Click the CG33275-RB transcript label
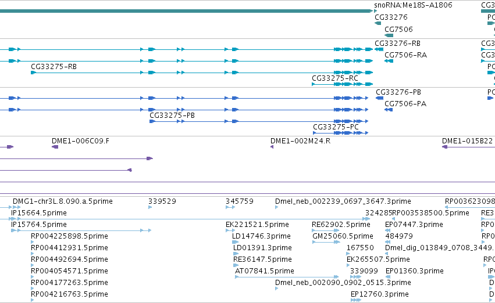The width and height of the screenshot is (495, 303). [54, 67]
